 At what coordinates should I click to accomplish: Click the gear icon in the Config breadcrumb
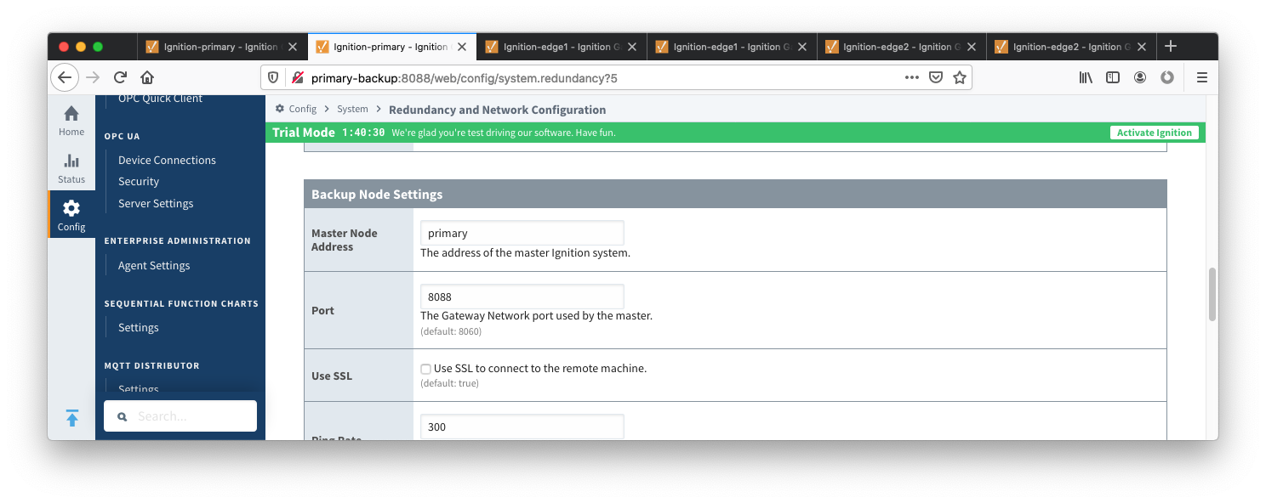click(280, 109)
